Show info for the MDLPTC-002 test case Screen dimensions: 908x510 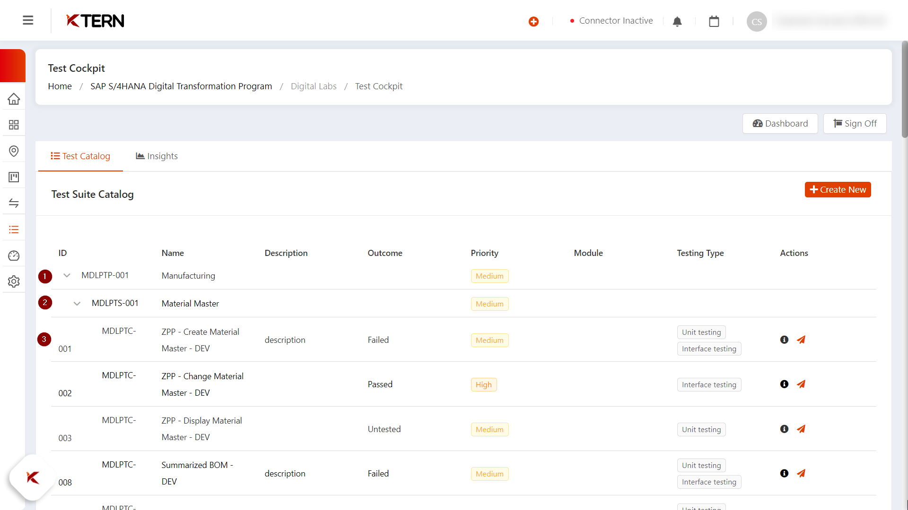coord(784,384)
